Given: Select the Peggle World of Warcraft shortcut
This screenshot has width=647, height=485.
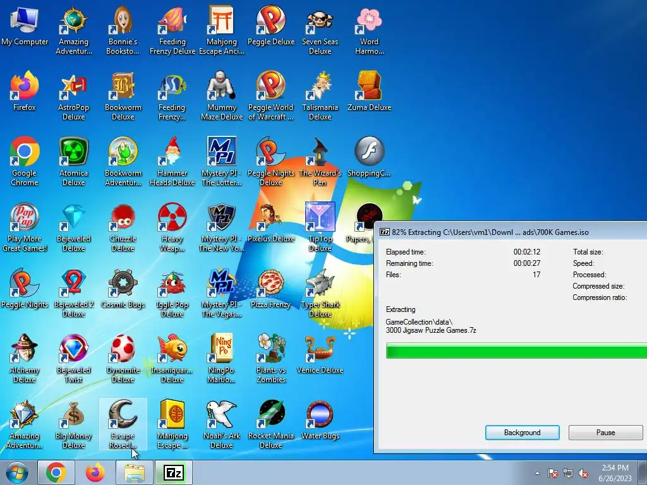Looking at the screenshot, I should coord(270,96).
